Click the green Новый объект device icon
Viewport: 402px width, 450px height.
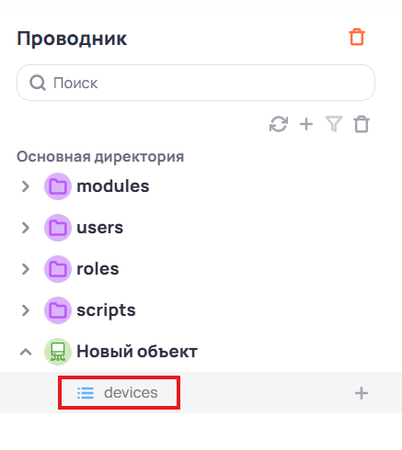58,352
